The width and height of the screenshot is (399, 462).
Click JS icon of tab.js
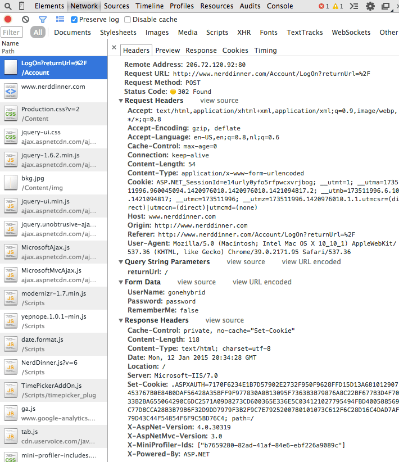[11, 436]
